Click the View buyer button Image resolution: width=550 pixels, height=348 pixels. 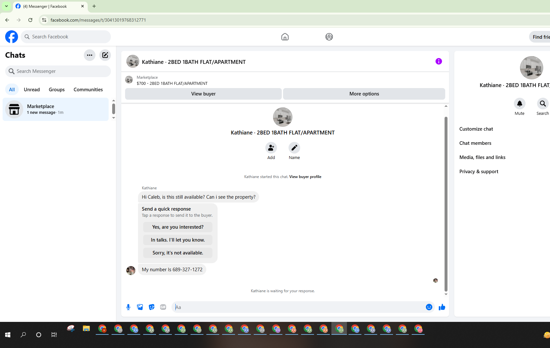pyautogui.click(x=203, y=94)
